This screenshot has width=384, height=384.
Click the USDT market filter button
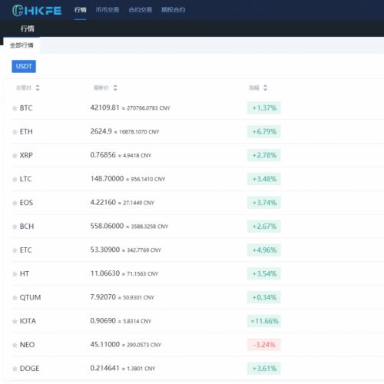pos(24,66)
